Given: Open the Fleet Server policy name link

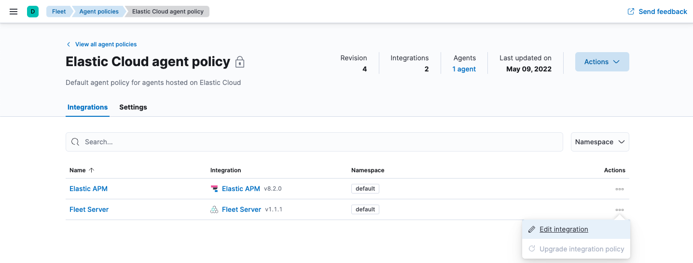Looking at the screenshot, I should tap(89, 209).
